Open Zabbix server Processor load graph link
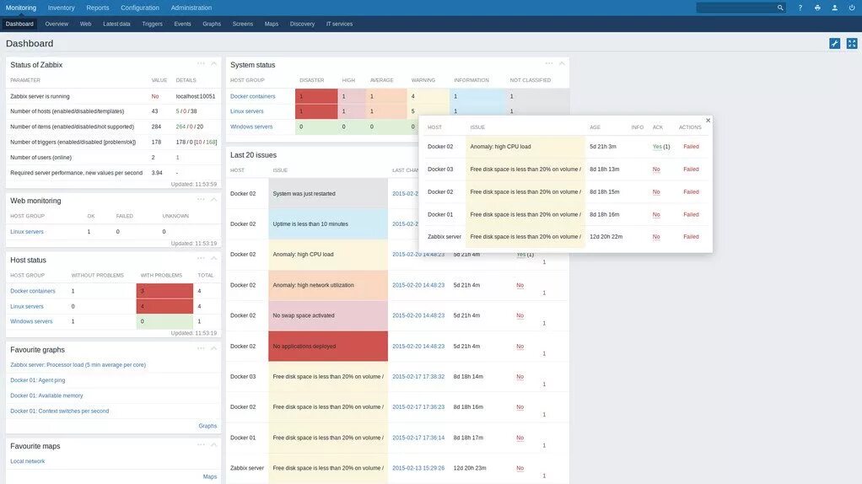Image resolution: width=862 pixels, height=484 pixels. pos(78,365)
